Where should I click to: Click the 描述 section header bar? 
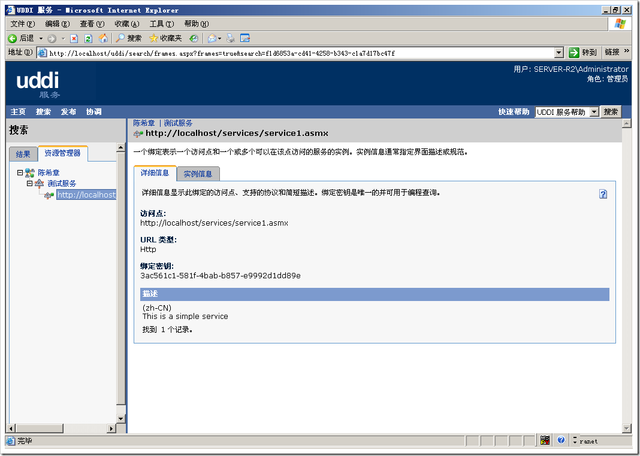point(375,294)
